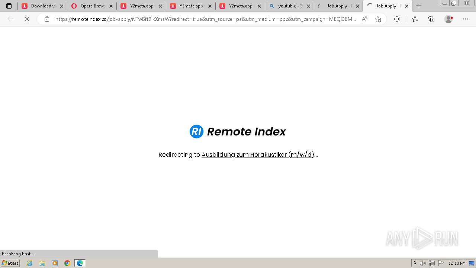The image size is (476, 268).
Task: Stop loading the page
Action: [x=27, y=19]
